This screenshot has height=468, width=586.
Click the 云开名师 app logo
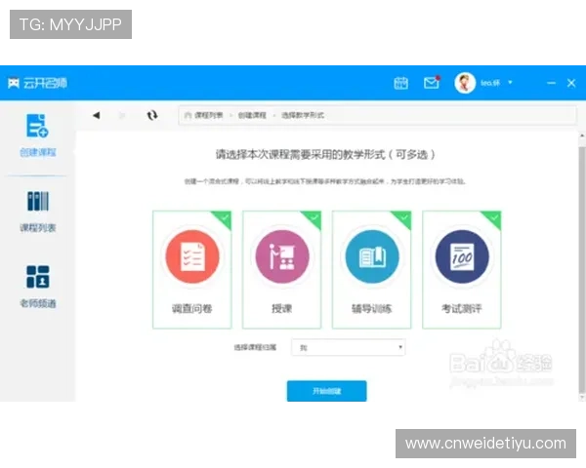[x=37, y=83]
